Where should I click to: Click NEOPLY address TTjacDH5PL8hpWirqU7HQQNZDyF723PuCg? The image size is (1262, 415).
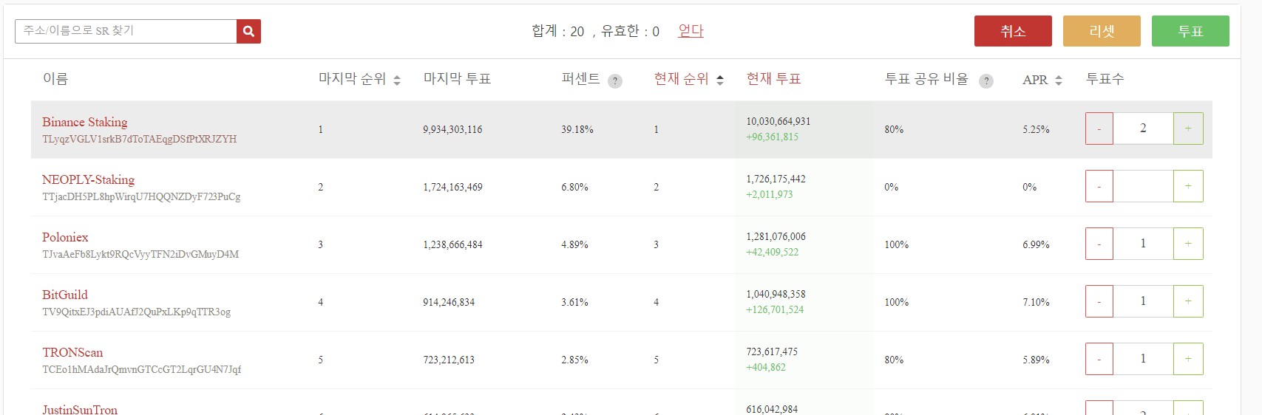click(141, 196)
